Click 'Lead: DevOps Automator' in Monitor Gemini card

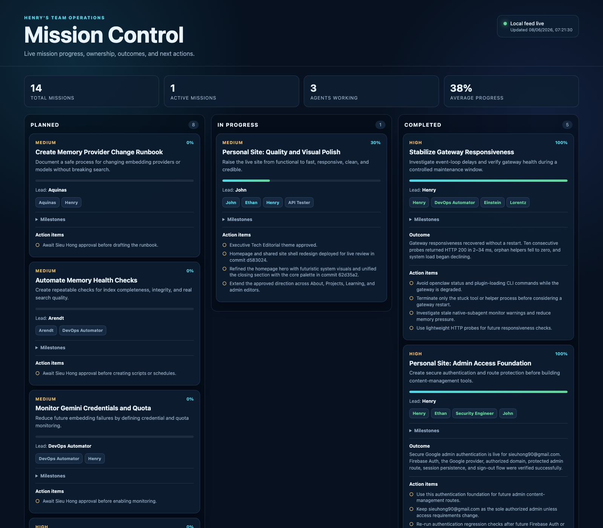(63, 446)
